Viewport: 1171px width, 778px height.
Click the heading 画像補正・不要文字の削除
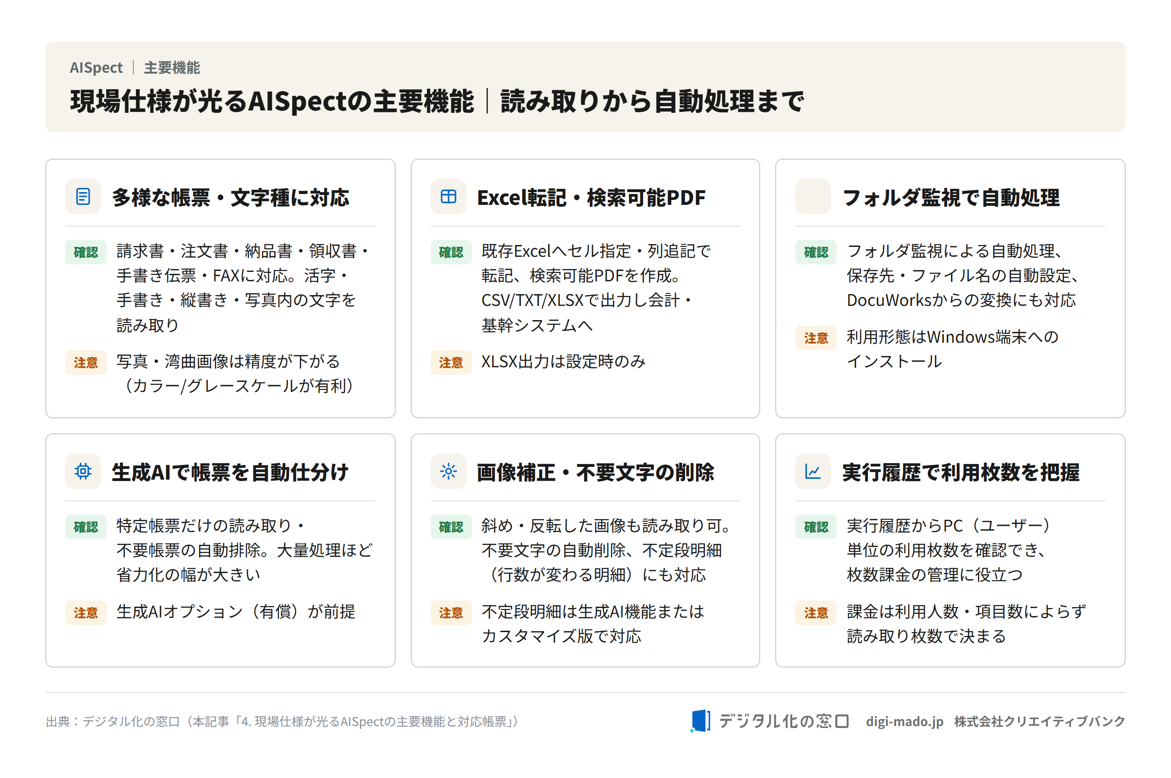(x=595, y=472)
